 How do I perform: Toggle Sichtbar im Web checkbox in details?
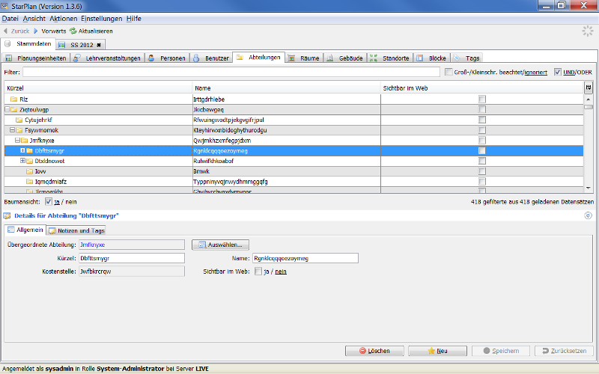pyautogui.click(x=258, y=272)
